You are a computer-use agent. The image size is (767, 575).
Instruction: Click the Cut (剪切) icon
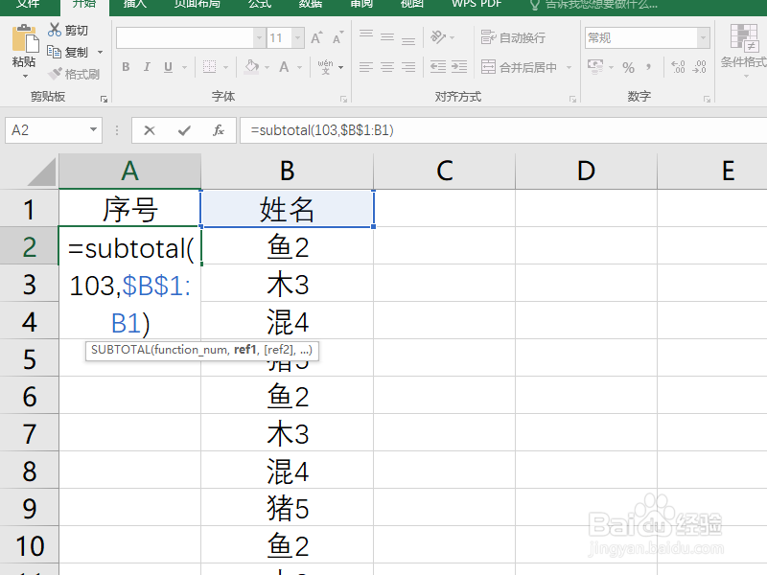pos(55,29)
